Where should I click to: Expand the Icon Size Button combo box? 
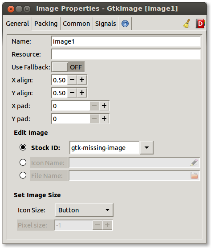pos(84,210)
